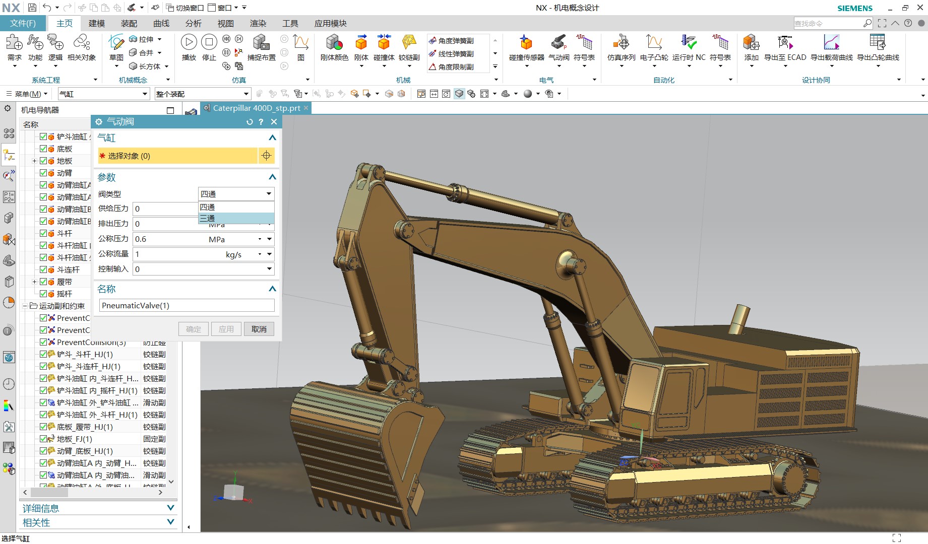The width and height of the screenshot is (928, 544).
Task: Click the PneumaticValve(1) name field
Action: pos(187,305)
